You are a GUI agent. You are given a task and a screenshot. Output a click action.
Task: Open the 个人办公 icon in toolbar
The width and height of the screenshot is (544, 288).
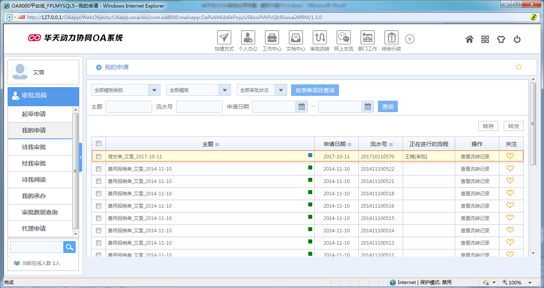click(248, 38)
